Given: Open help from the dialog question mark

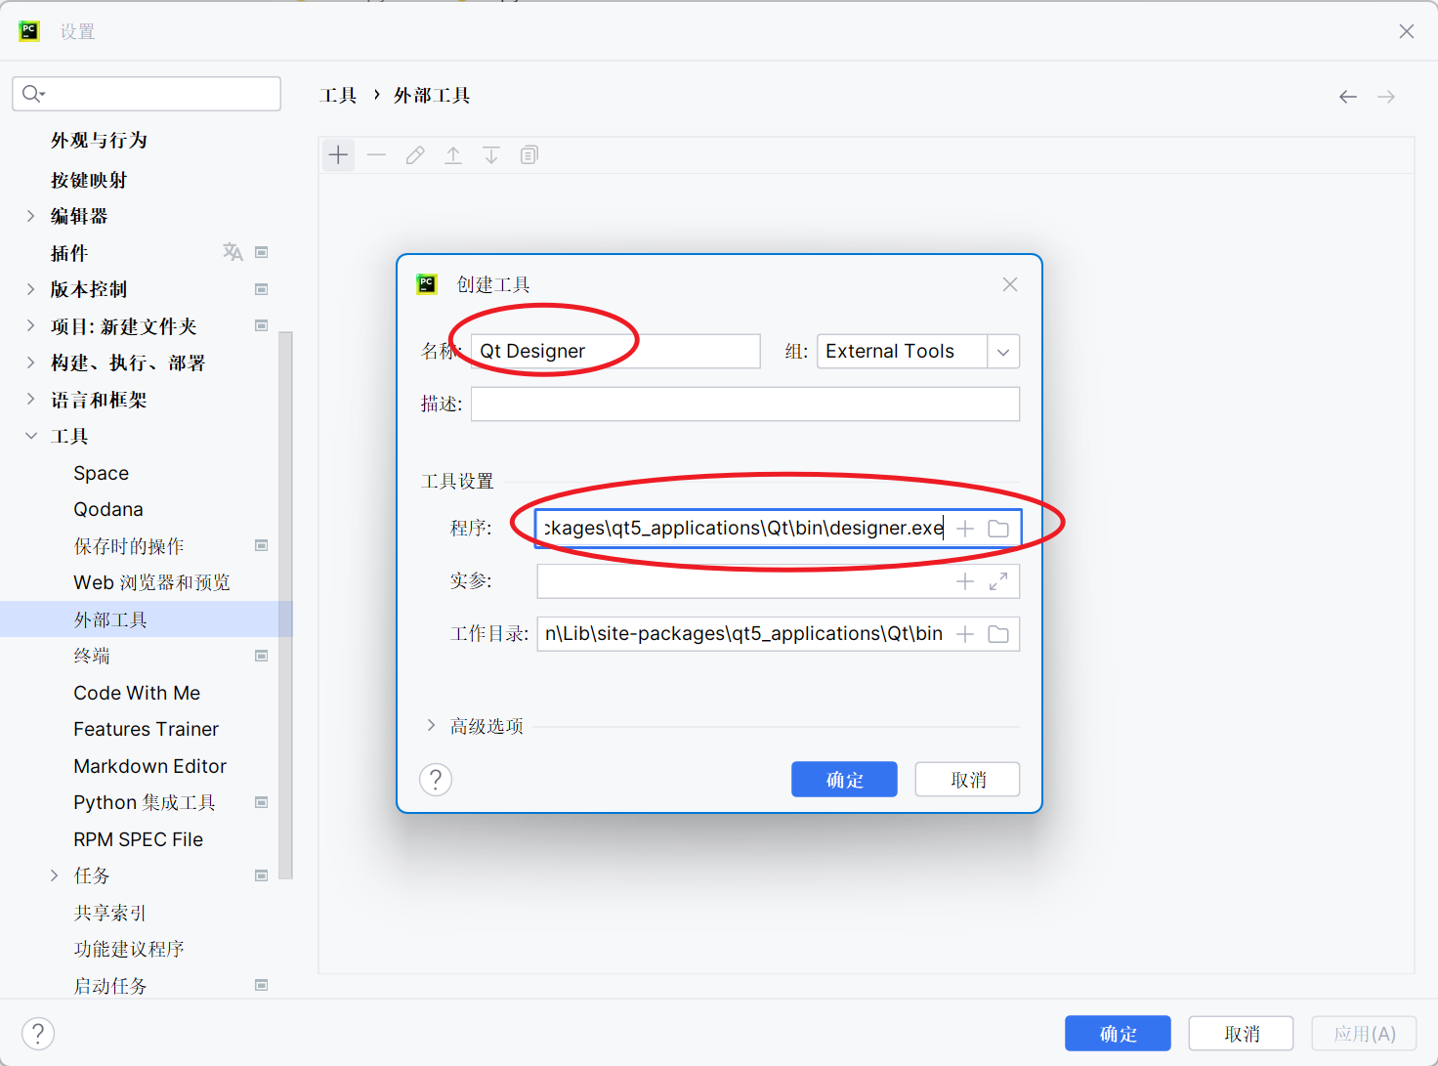Looking at the screenshot, I should pyautogui.click(x=435, y=779).
